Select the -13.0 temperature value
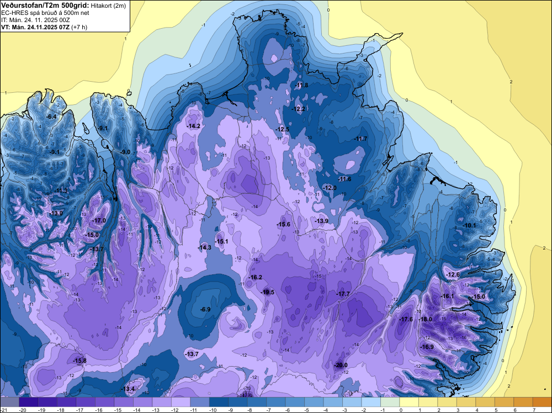Viewport: 552px width, 413px height. click(56, 213)
